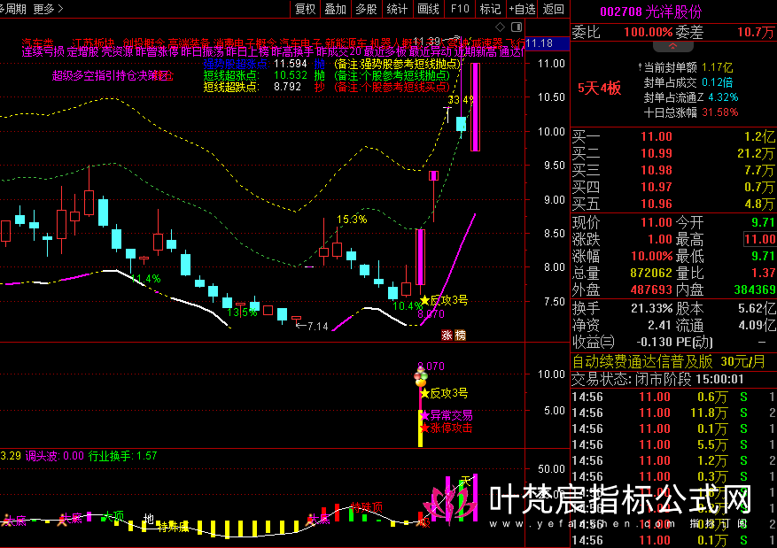Click the red 涨 badge under the chart

coord(447,336)
